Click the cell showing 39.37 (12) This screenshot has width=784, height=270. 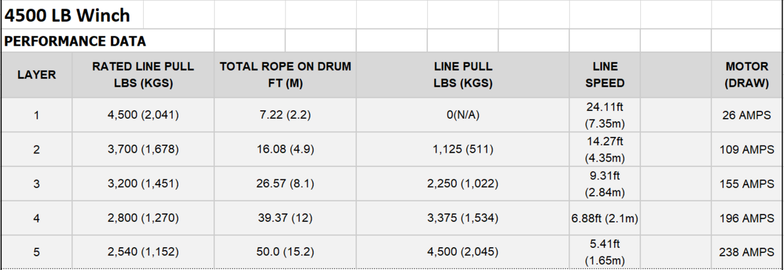pyautogui.click(x=285, y=218)
